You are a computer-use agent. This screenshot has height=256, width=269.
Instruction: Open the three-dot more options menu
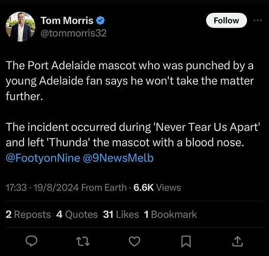coord(258,20)
